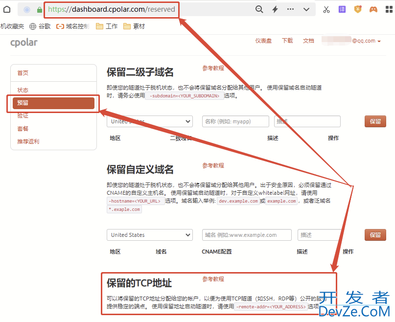Click the 保留的TCP地址 heading
Screen dimensions: 395x322
(139, 283)
